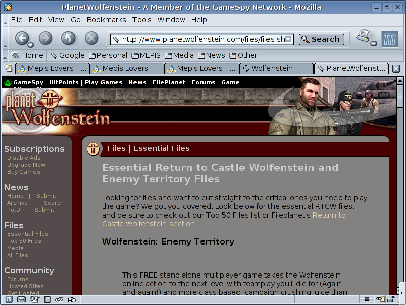Expand the MEPIS bookmarks folder

(x=147, y=55)
